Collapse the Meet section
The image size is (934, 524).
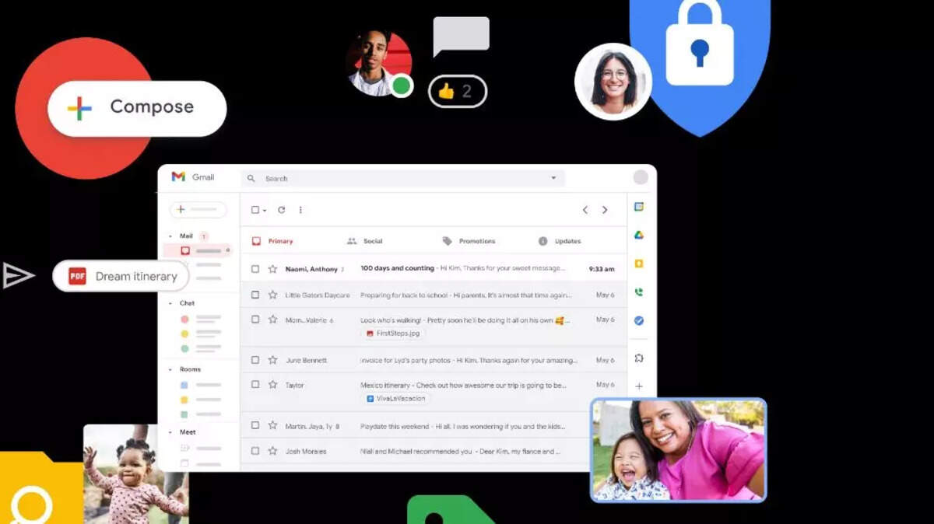170,431
